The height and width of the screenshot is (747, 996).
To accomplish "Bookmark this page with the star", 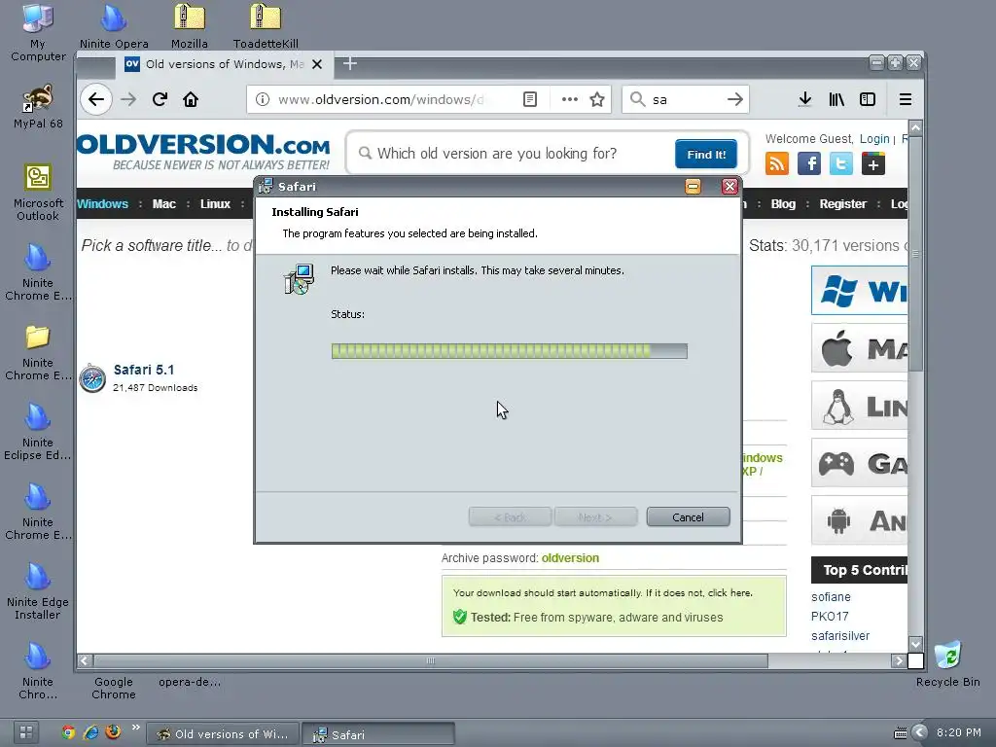I will point(596,99).
